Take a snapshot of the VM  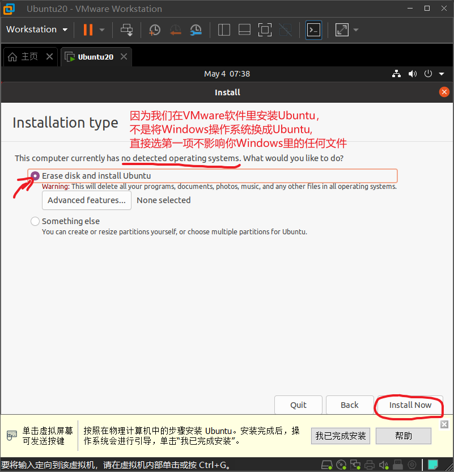[155, 30]
